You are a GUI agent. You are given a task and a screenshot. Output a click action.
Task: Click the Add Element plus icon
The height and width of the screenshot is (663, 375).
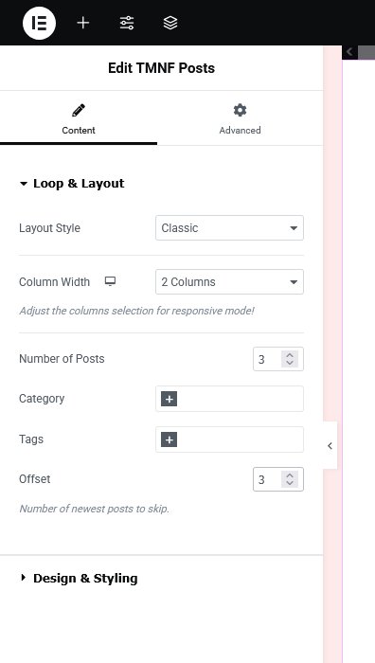(x=83, y=23)
